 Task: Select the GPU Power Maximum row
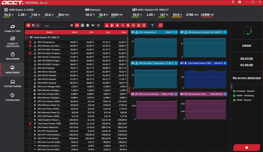77,127
